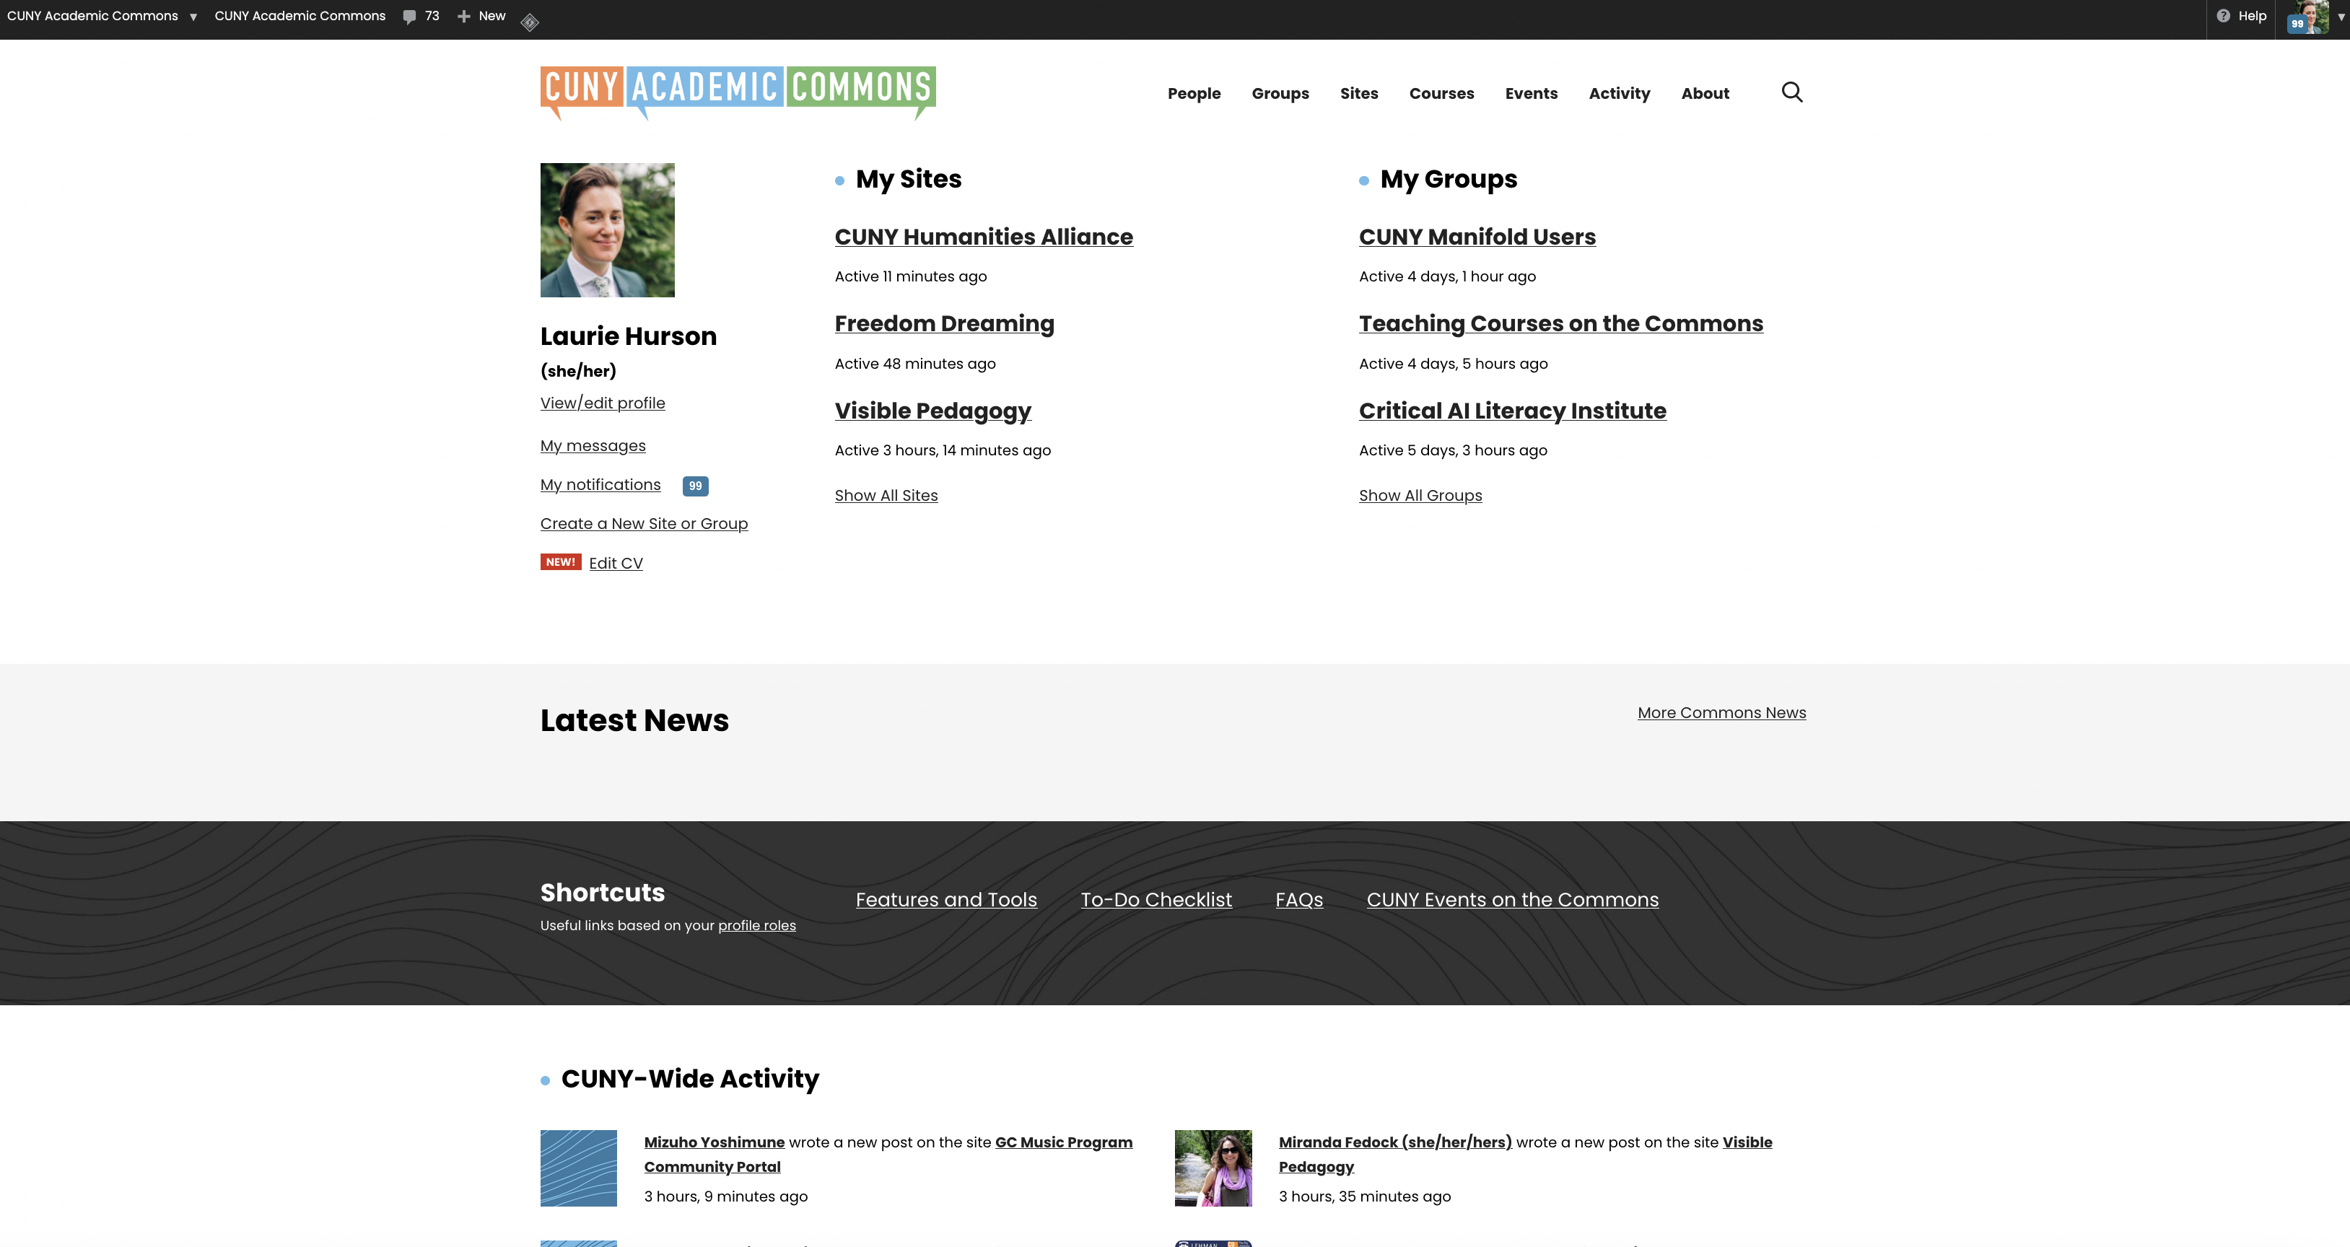
Task: Open Freedom Dreaming site link
Action: 944,324
